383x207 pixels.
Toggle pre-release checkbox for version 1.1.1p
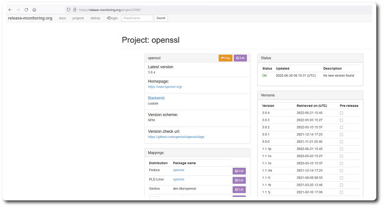(x=341, y=149)
